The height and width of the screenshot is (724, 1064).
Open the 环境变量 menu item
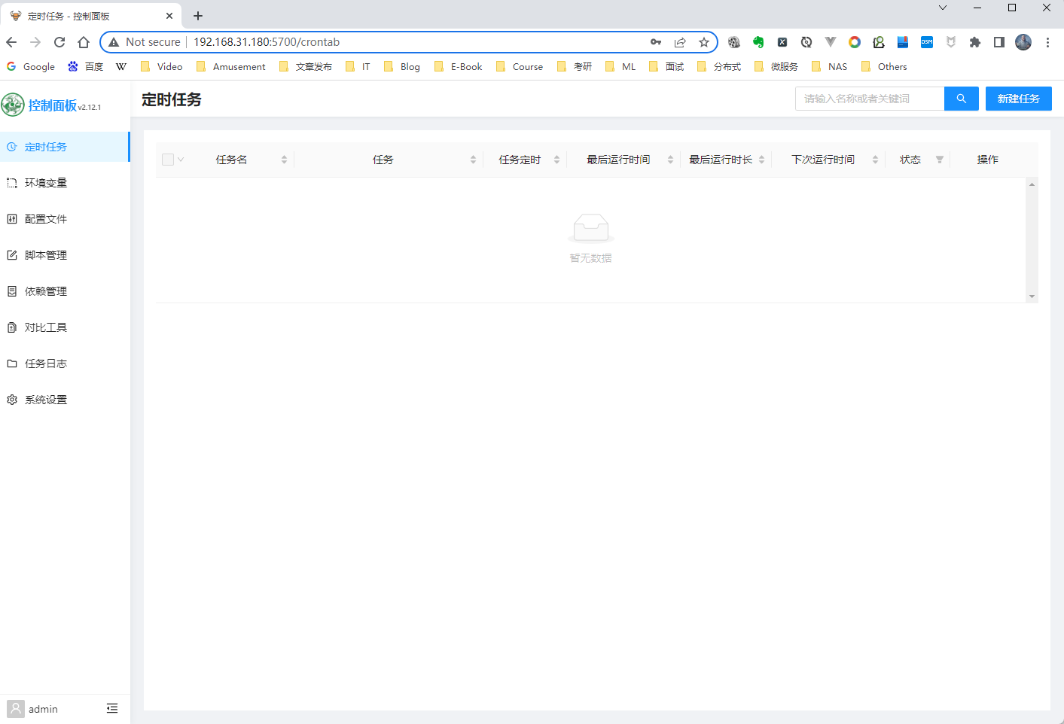(46, 183)
